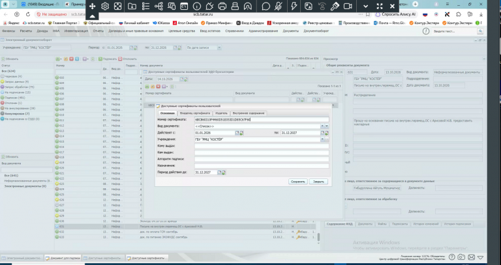Click the red delete icon in main document toolbar

coord(71,59)
